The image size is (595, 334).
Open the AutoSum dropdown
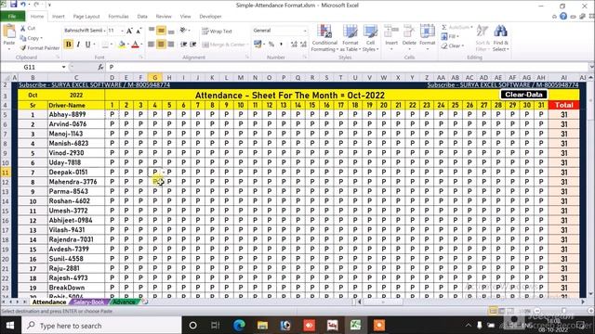(x=471, y=27)
